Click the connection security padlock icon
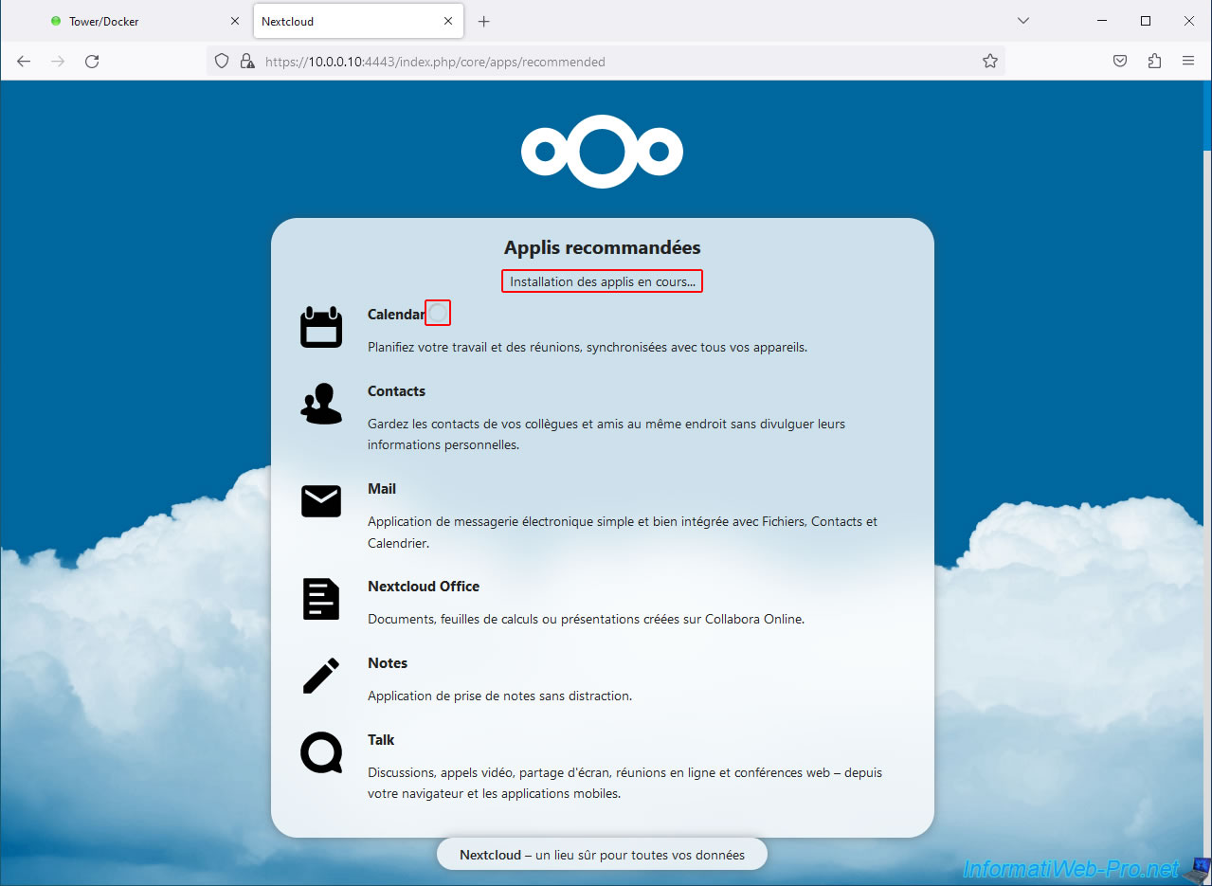Image resolution: width=1212 pixels, height=886 pixels. [x=247, y=62]
